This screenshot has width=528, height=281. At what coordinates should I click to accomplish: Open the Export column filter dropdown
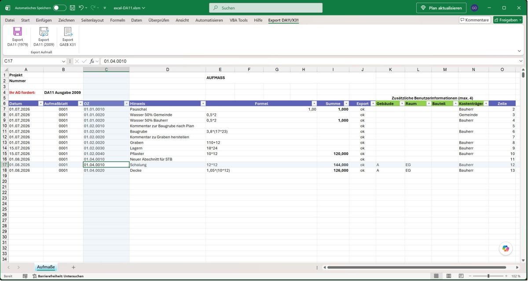coord(373,104)
